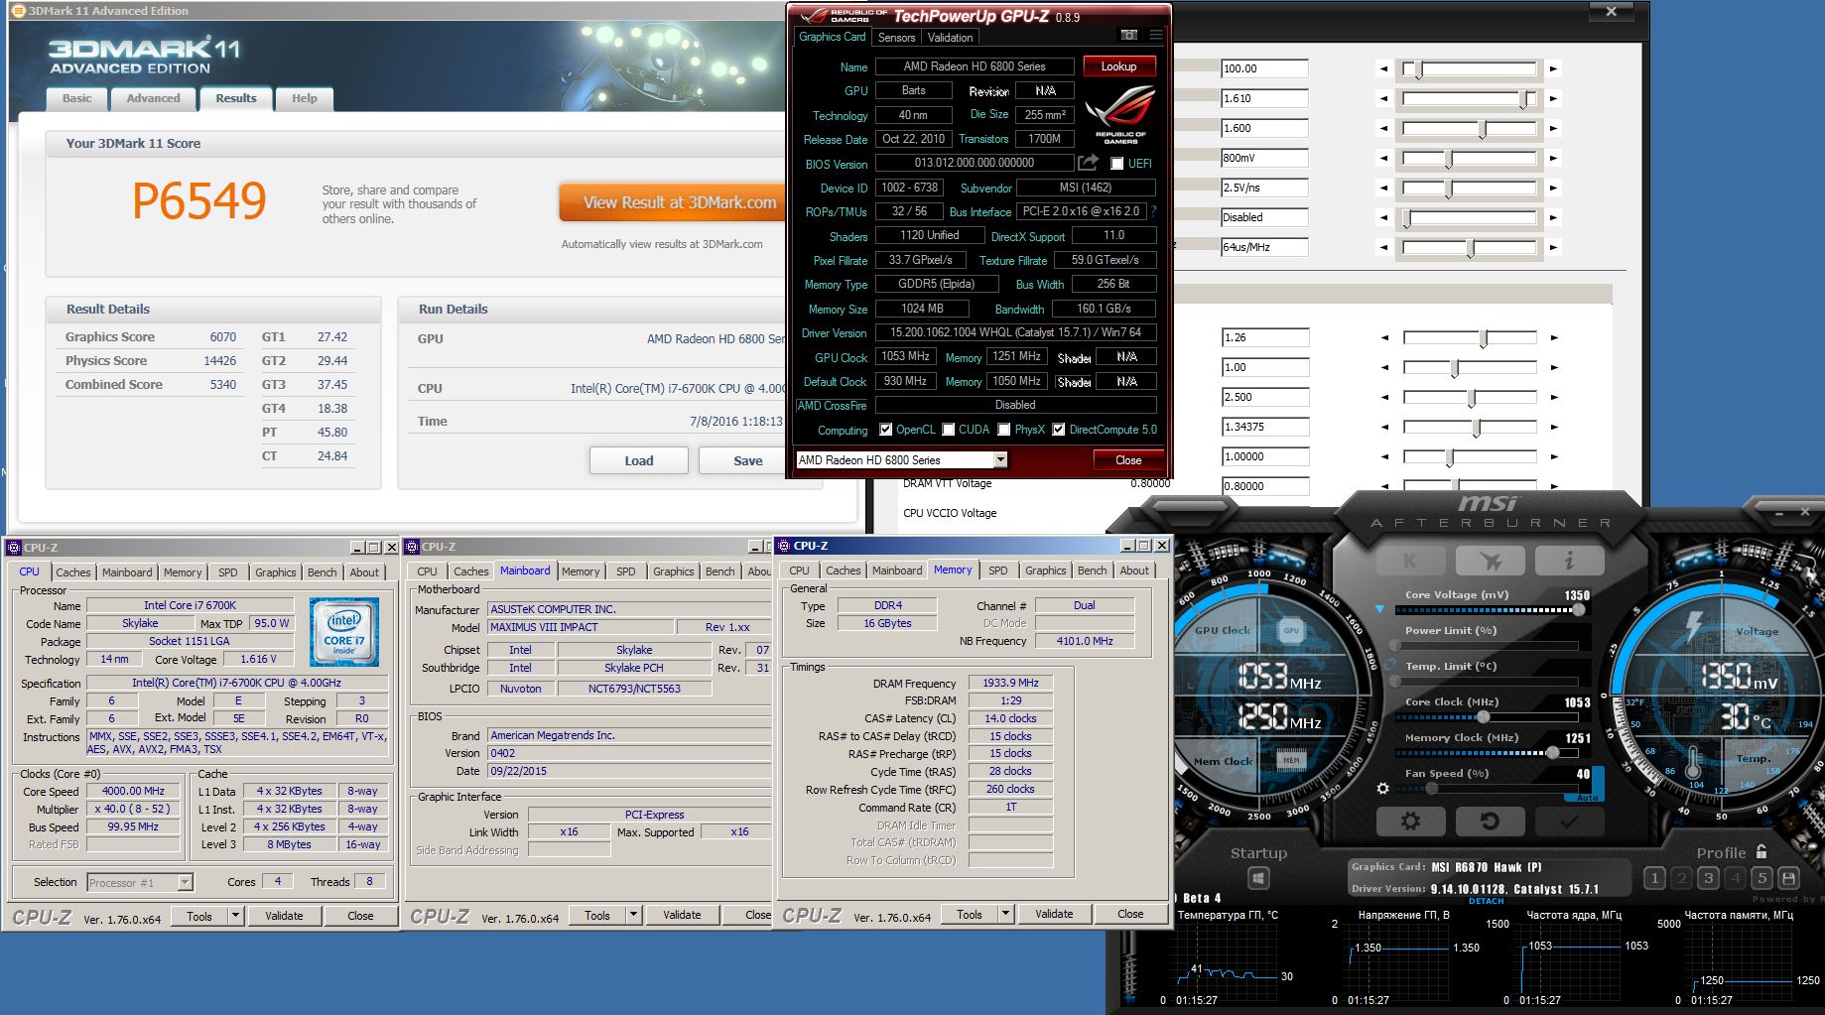Open the GPU selector dropdown in GPU-Z

pyautogui.click(x=1000, y=459)
